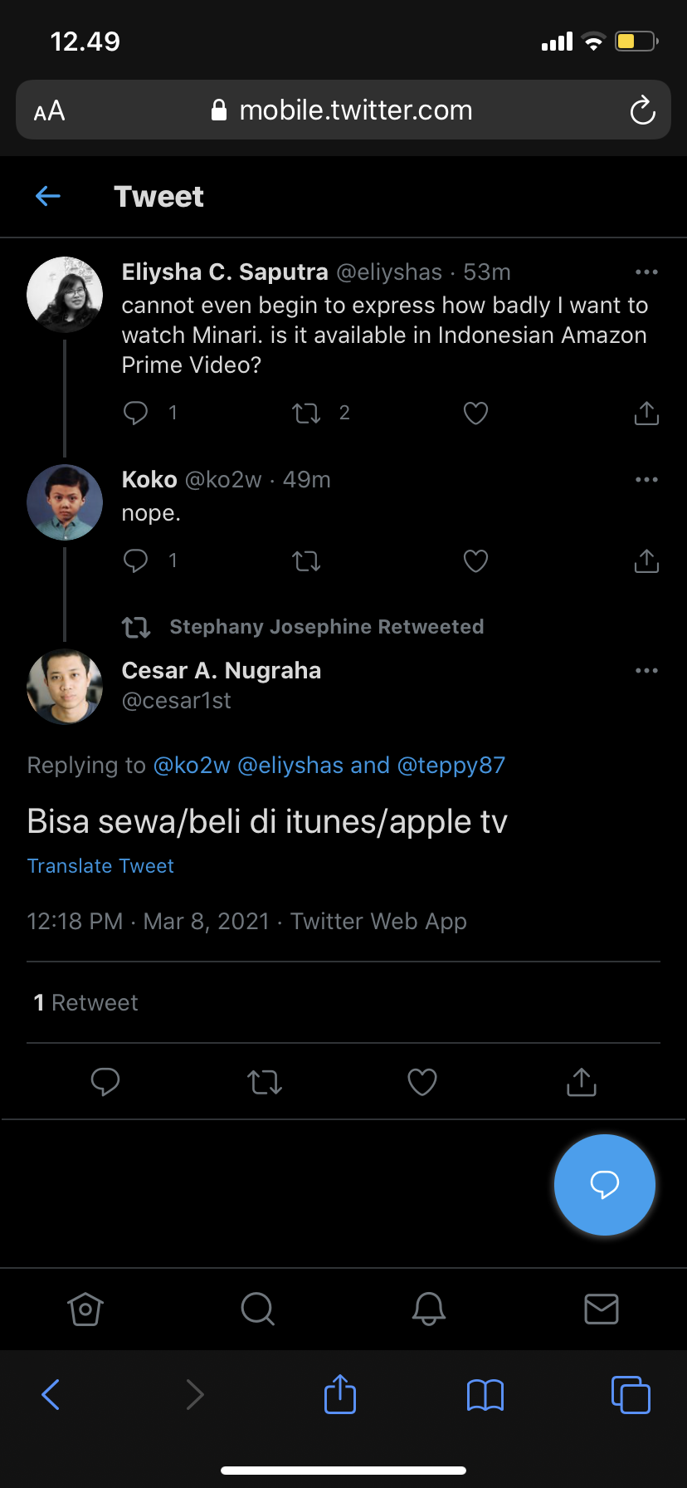687x1488 pixels.
Task: Tap the back arrow beside Tweet header
Action: pos(48,197)
